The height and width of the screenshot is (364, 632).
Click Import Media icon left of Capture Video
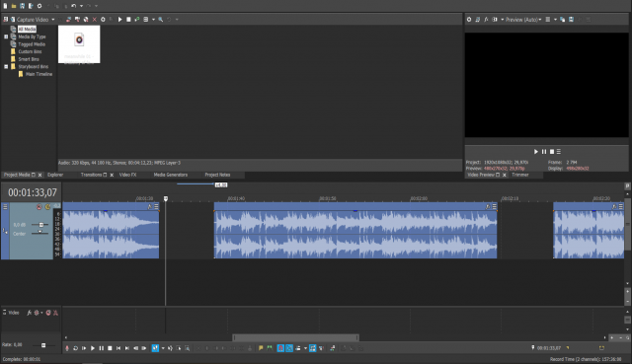pyautogui.click(x=5, y=20)
